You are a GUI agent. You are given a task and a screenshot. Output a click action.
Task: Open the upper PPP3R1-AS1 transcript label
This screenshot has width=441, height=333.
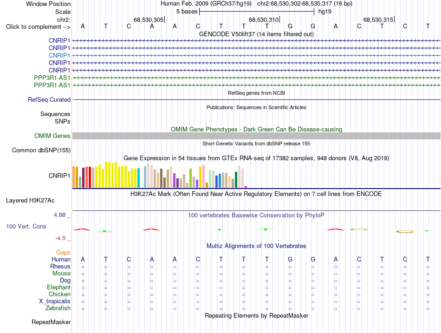click(52, 78)
